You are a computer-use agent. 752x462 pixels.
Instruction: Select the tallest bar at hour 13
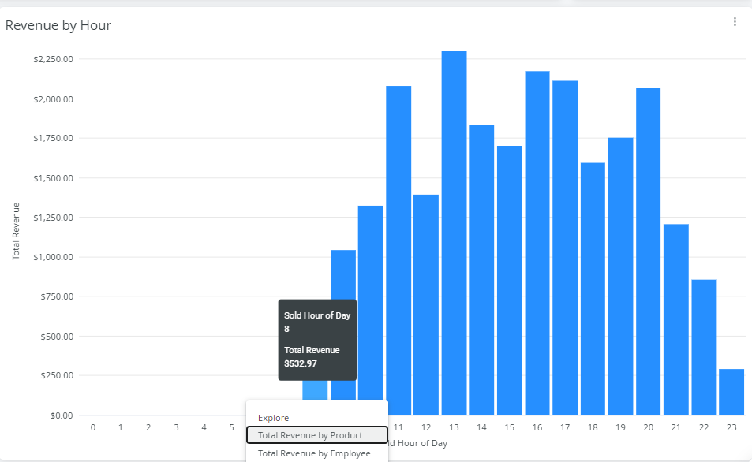point(455,233)
